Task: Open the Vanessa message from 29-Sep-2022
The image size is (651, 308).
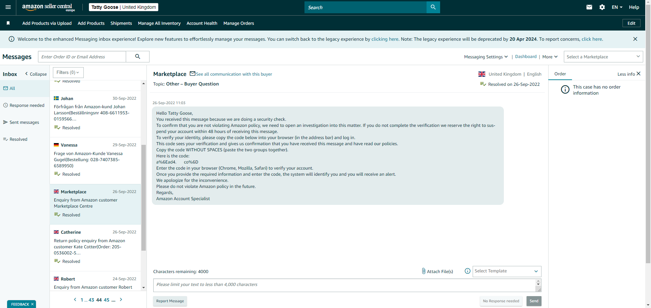Action: pos(95,160)
